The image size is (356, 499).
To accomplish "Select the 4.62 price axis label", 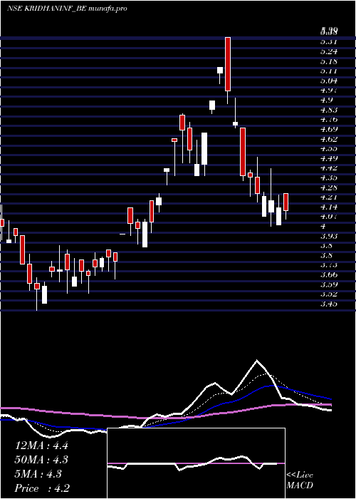I will (329, 139).
